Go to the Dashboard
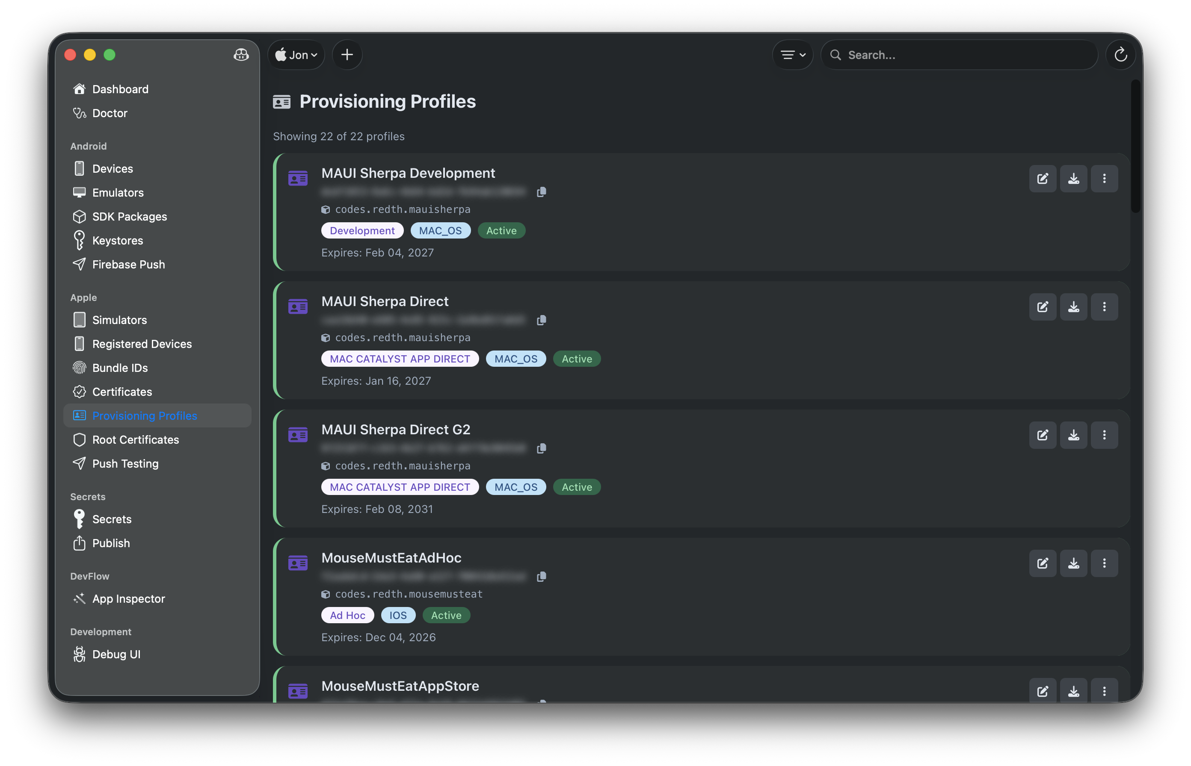The height and width of the screenshot is (766, 1191). (120, 89)
